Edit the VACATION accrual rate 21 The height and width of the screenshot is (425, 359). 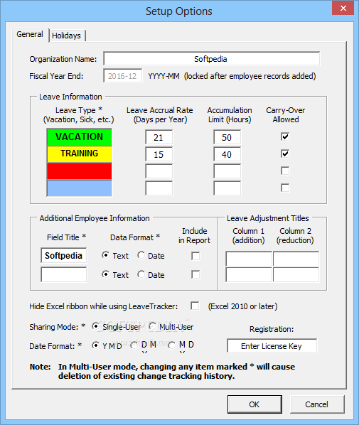point(159,137)
